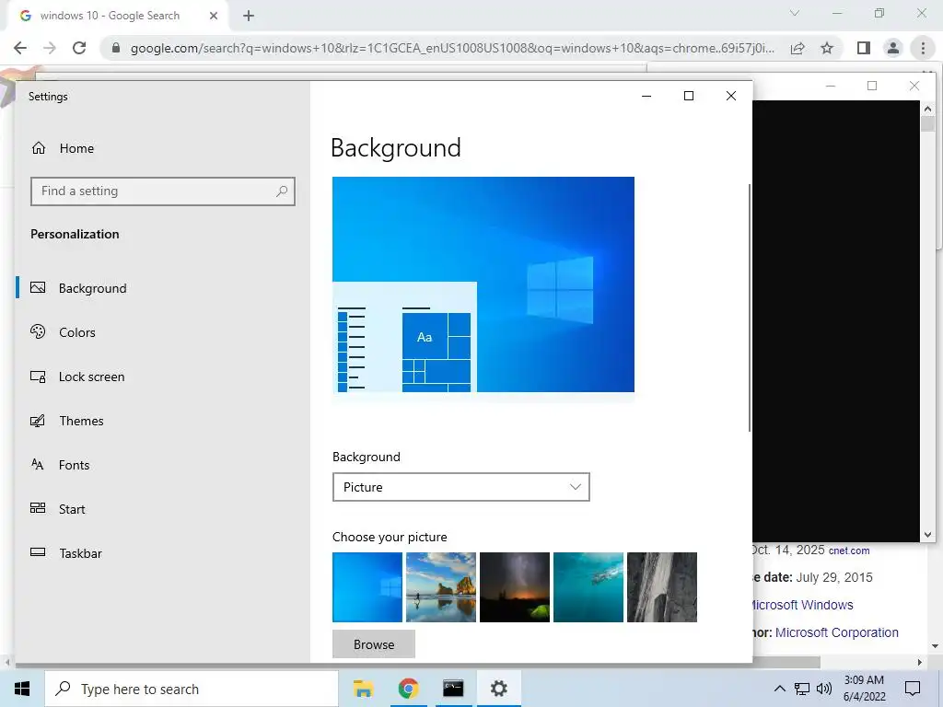Click Chrome's back navigation arrow
Screen dimensions: 943x707
coord(20,48)
